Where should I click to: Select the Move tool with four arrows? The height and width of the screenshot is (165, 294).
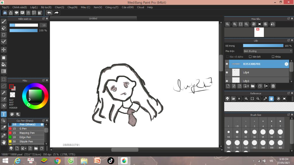(3, 50)
